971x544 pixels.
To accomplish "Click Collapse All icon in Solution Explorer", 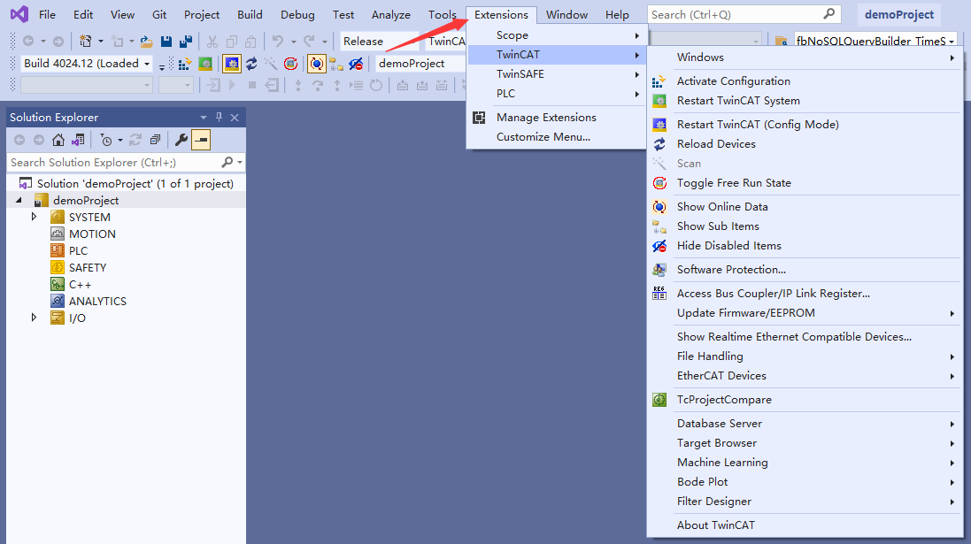I will click(x=155, y=140).
